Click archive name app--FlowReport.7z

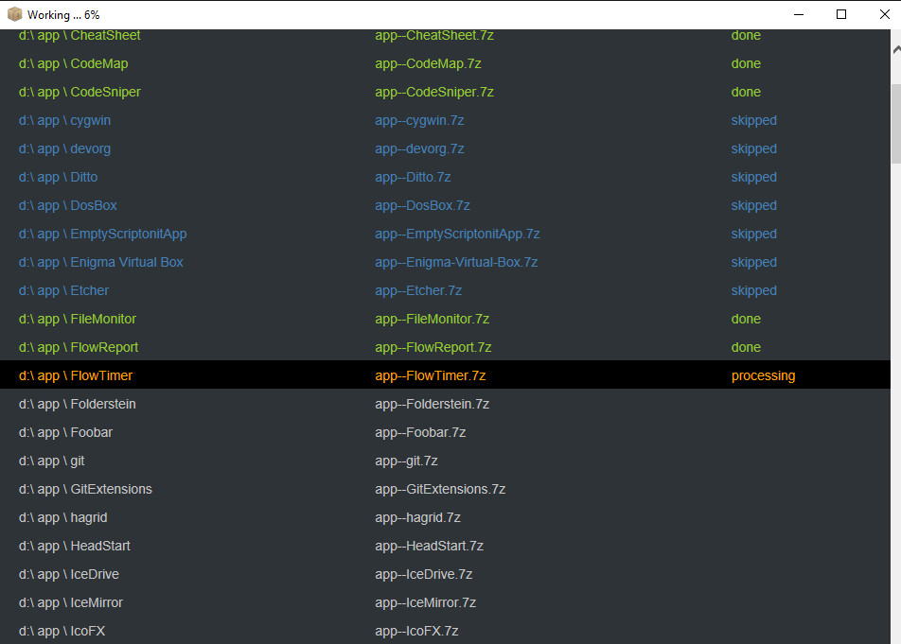tap(433, 348)
